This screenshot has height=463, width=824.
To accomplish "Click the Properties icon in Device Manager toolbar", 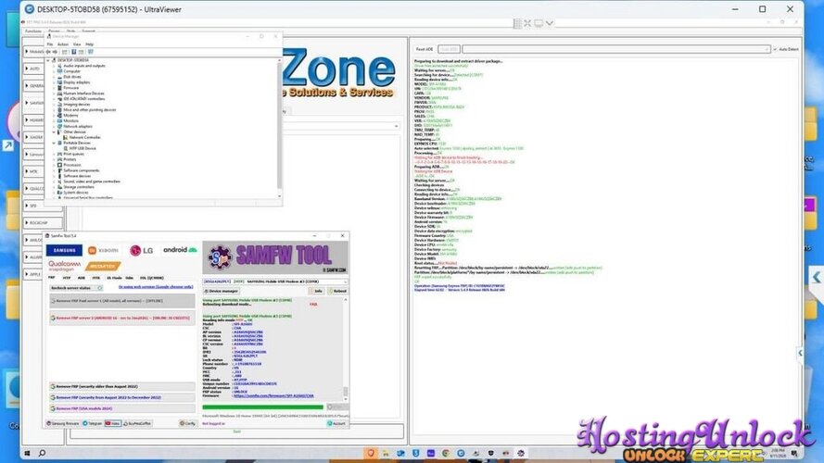I will pos(65,52).
